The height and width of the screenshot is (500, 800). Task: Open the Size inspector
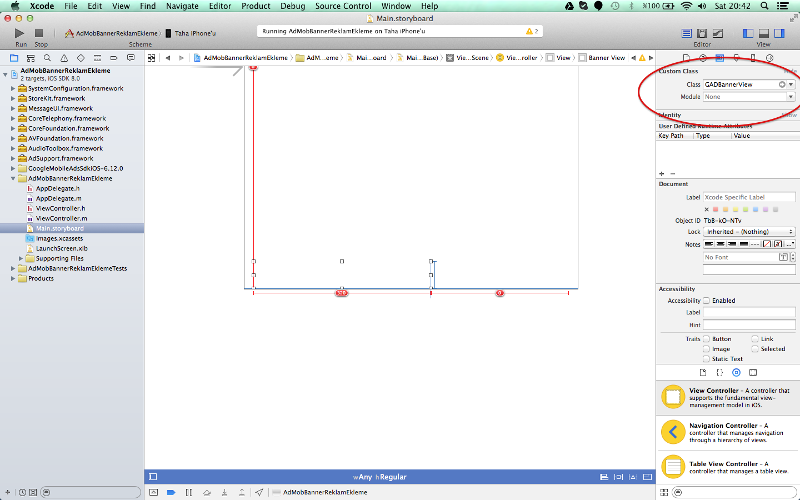tap(753, 58)
